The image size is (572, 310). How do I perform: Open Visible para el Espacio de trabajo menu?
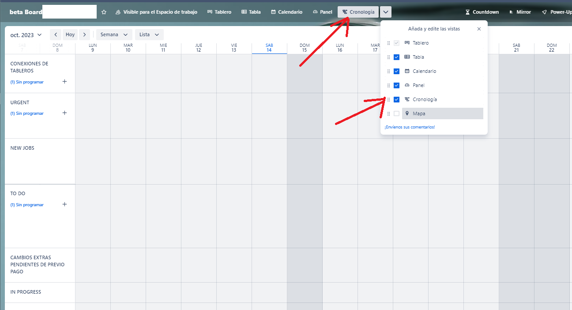click(156, 12)
